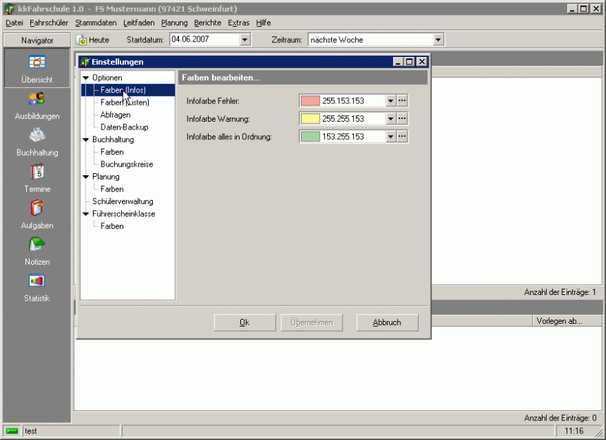606x440 pixels.
Task: Collapse the Optionen tree node
Action: pyautogui.click(x=86, y=77)
